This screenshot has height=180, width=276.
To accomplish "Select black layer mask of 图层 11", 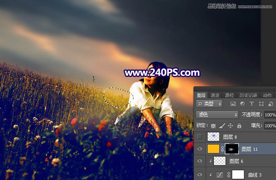I will (232, 149).
